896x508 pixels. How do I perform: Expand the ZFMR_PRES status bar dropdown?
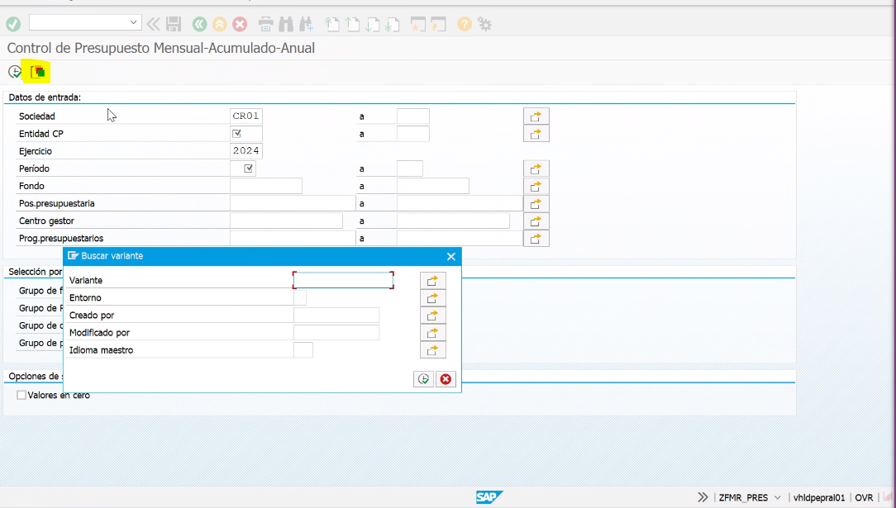777,498
